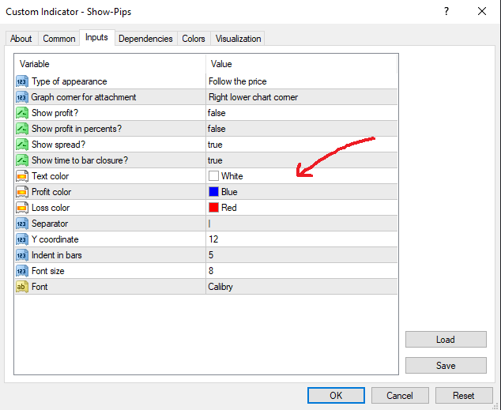This screenshot has width=501, height=410.
Task: Select the 'Type of appearance' variable label
Action: coord(70,81)
